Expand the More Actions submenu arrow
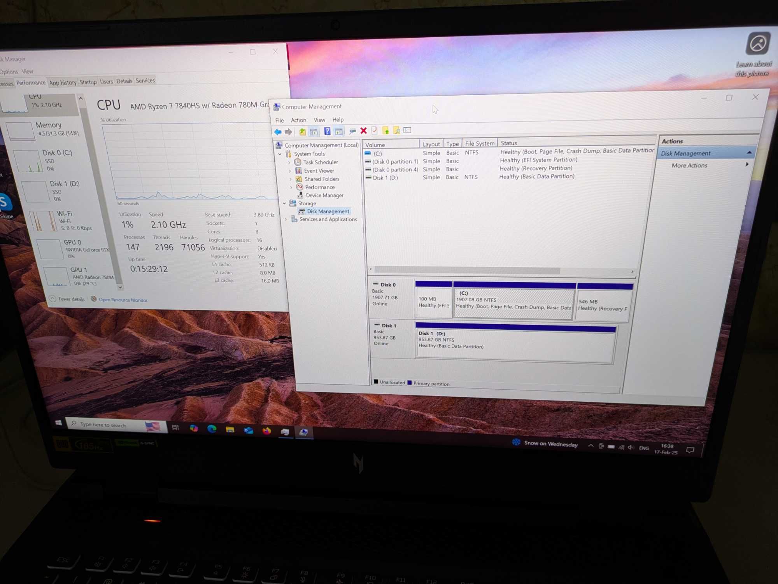The image size is (778, 584). [x=747, y=164]
